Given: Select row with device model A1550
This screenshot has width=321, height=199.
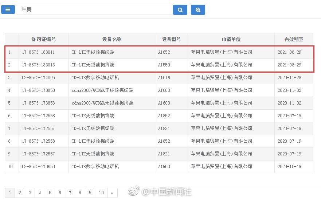Looking at the screenshot, I should click(x=164, y=65).
